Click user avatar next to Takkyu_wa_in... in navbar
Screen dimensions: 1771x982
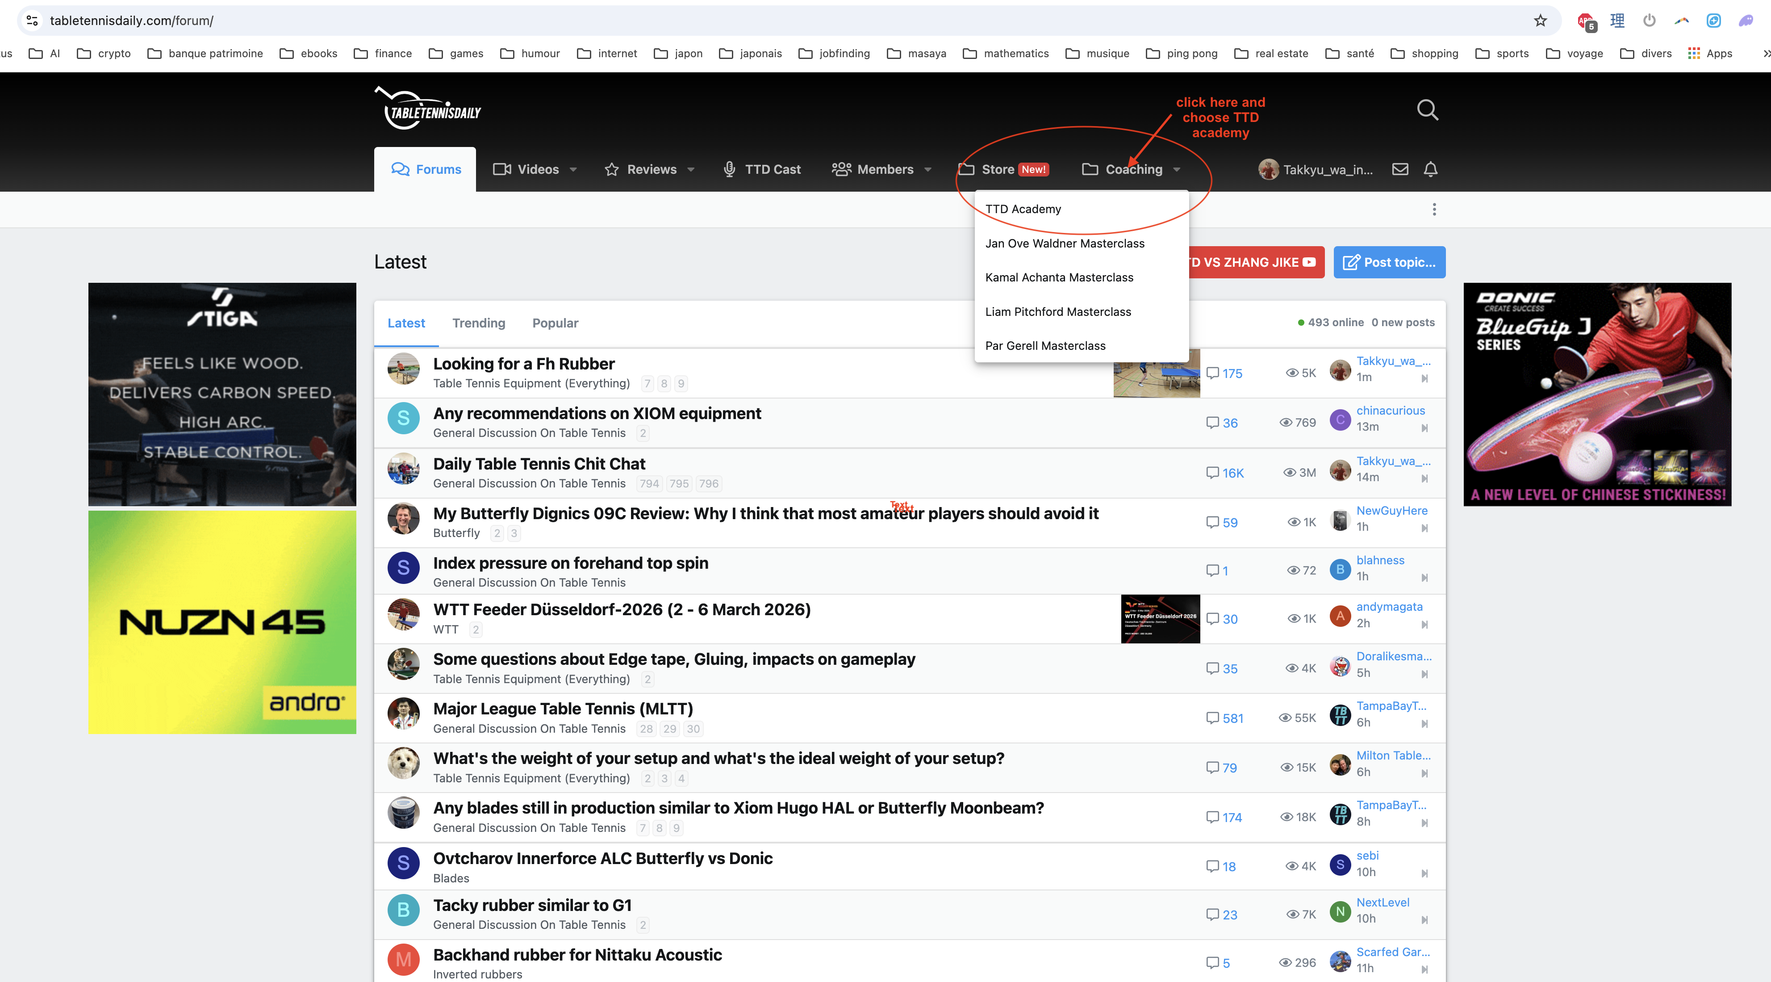point(1269,169)
